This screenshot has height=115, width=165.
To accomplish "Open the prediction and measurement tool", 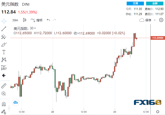I will [x=4, y=68].
